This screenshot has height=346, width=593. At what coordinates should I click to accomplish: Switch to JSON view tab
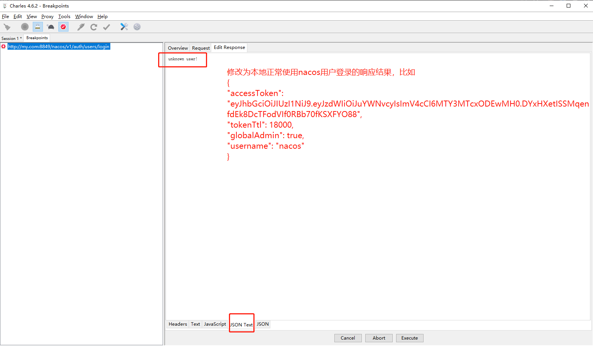point(263,324)
